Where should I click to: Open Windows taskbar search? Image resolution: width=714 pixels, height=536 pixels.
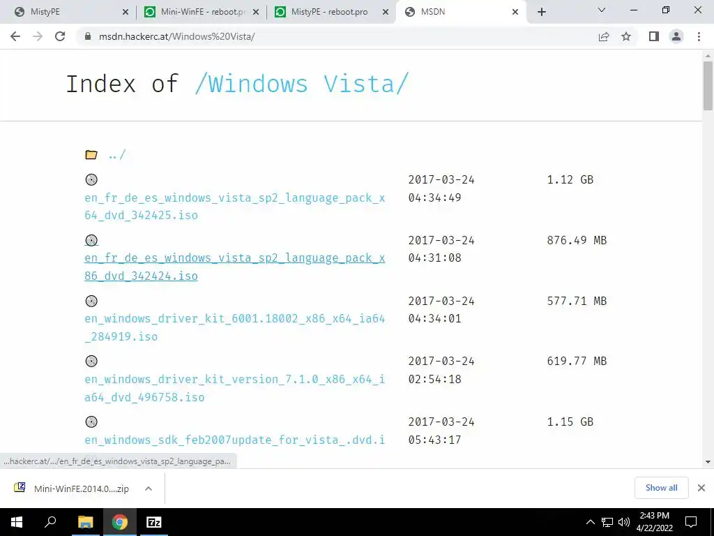click(50, 522)
